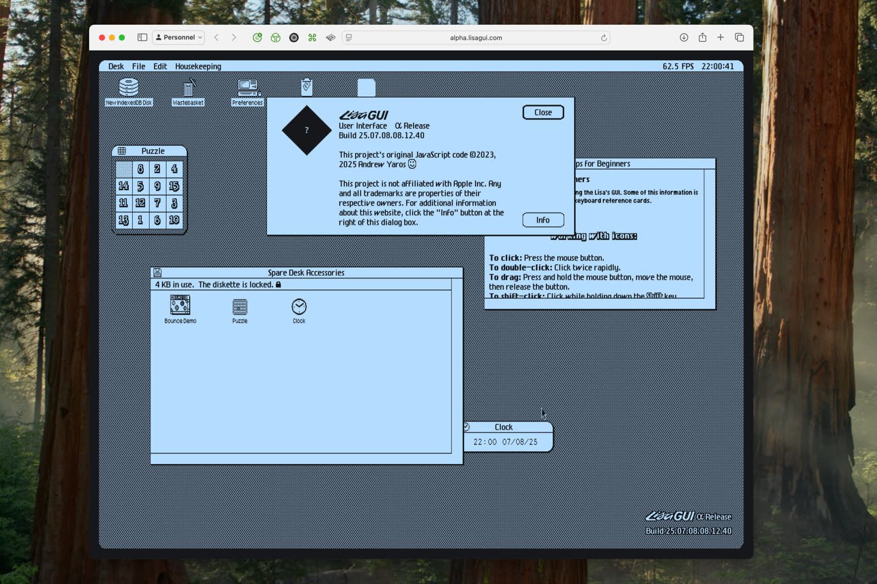Open the Housekeeping menu

tap(198, 66)
